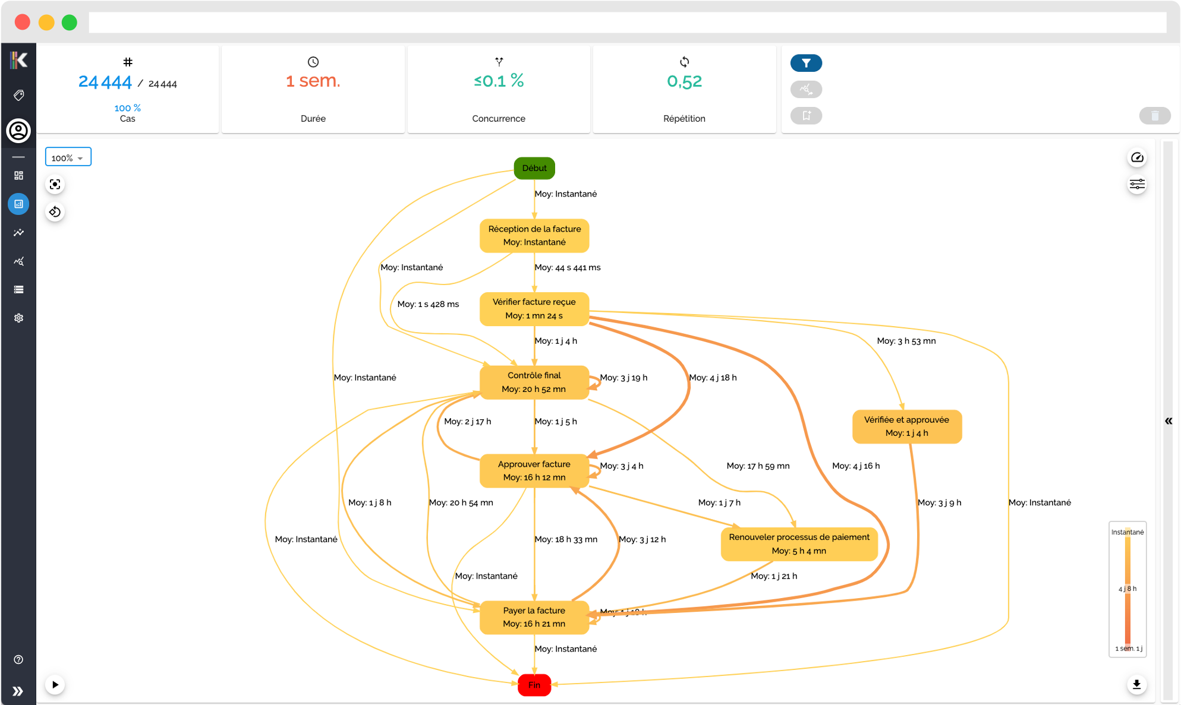1181x705 pixels.
Task: Open the dashboard grid menu item
Action: [18, 175]
